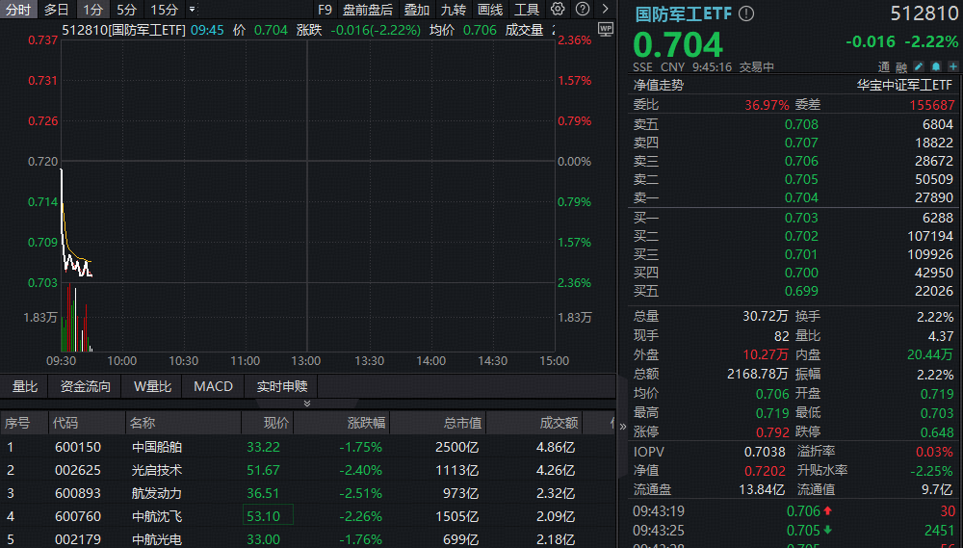Open the 资金流向 tab

coord(85,386)
